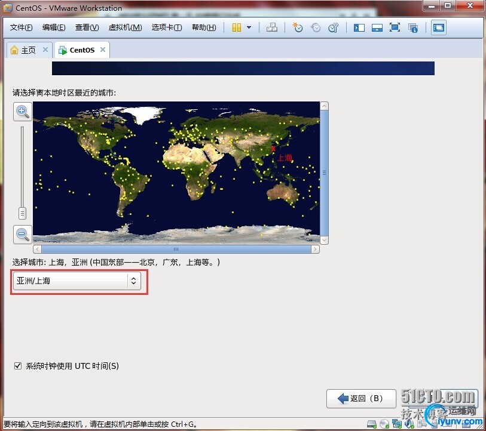Viewport: 486px width, 431px height.
Task: Open the 帮助(H) menu
Action: [204, 27]
